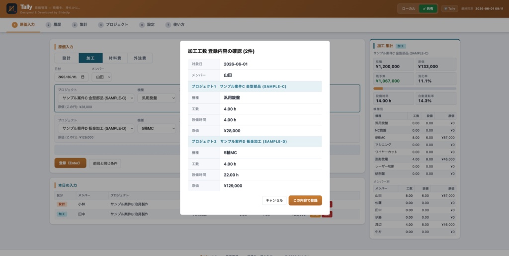The width and height of the screenshot is (509, 256).
Task: Click the Tally logo icon in header
Action: (12, 9)
